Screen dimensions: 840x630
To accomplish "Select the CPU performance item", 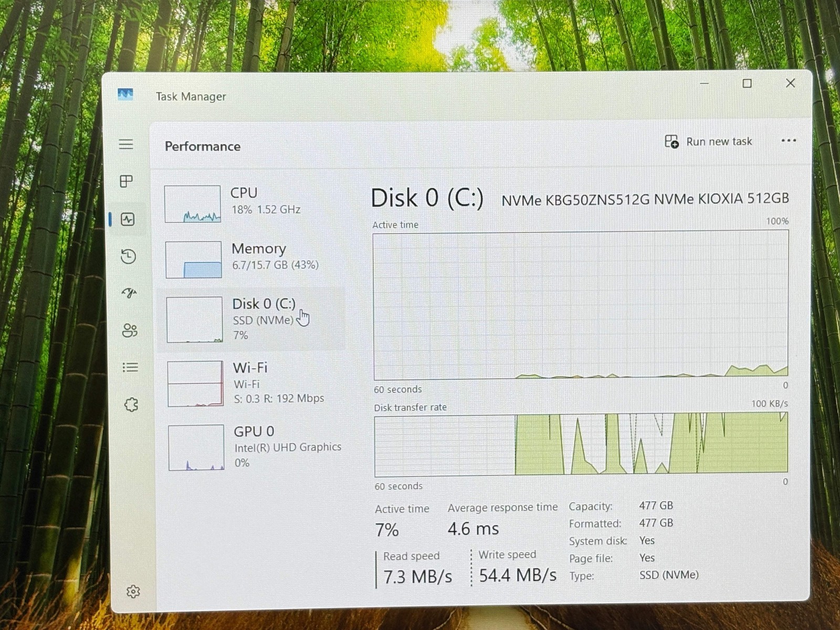I will (x=251, y=204).
